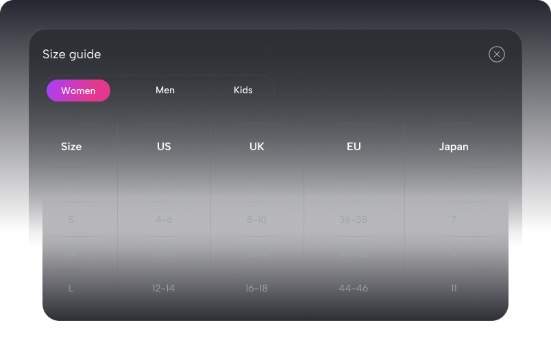
Task: Click the Japan column header
Action: coord(454,146)
